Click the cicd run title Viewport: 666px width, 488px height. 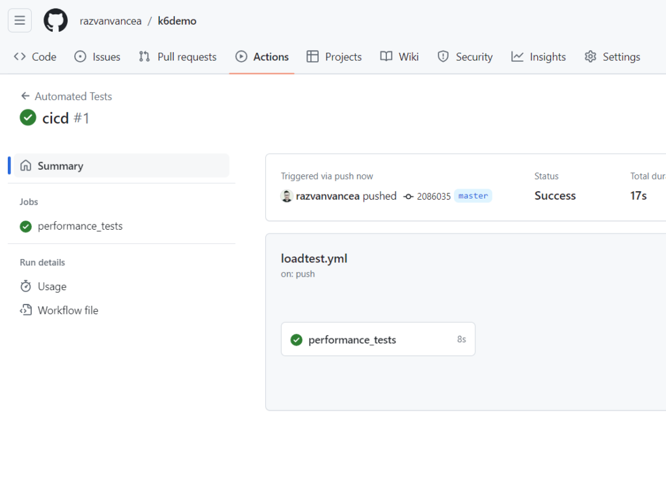click(x=55, y=118)
